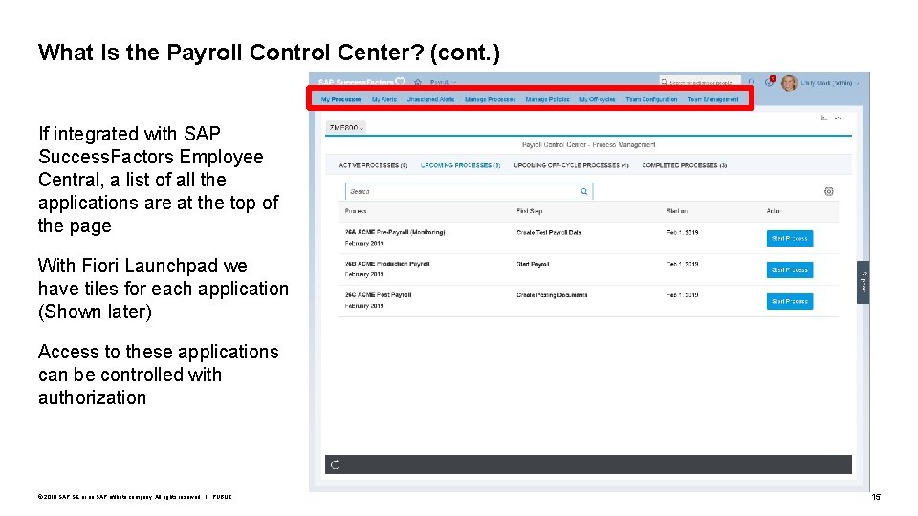Select the ACME Post Payroll row title
Screen dimensions: 918x516
379,295
